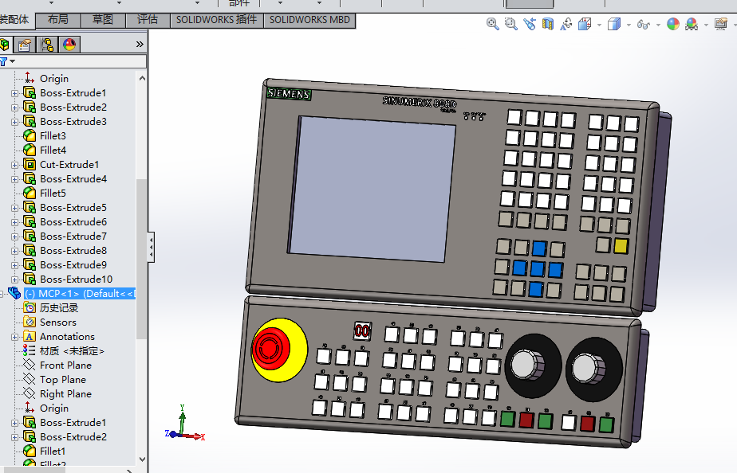
Task: Expand the Boss-Extrude3 feature
Action: (14, 122)
